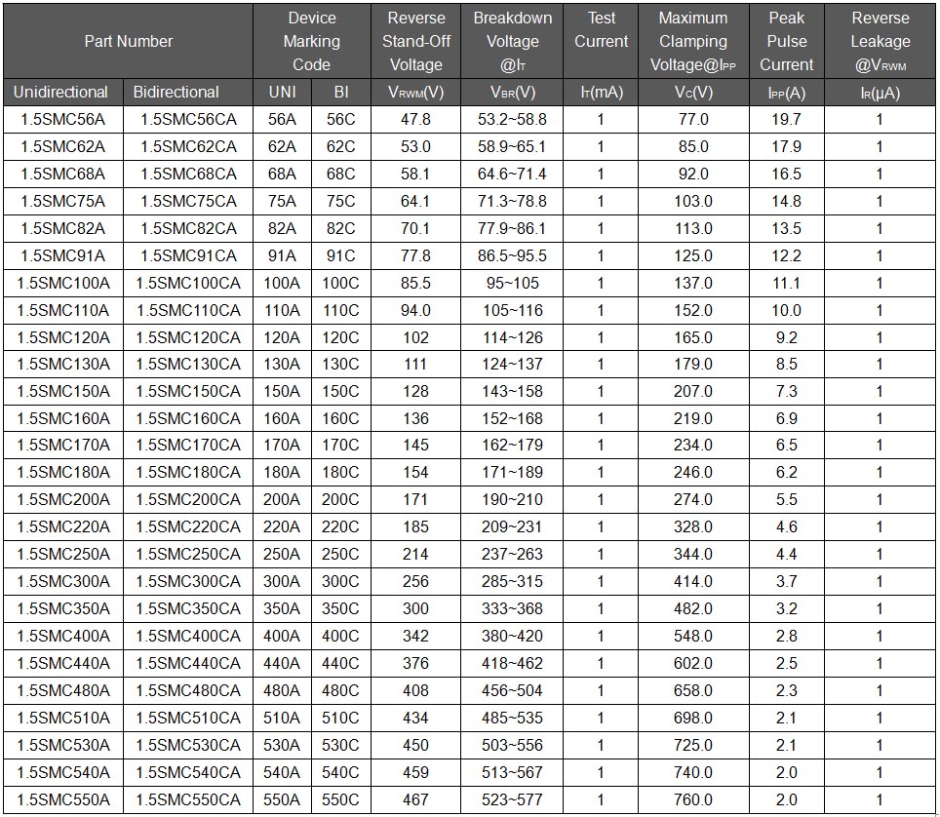The width and height of the screenshot is (940, 817).
Task: Select marking code cell 300C
Action: (340, 582)
